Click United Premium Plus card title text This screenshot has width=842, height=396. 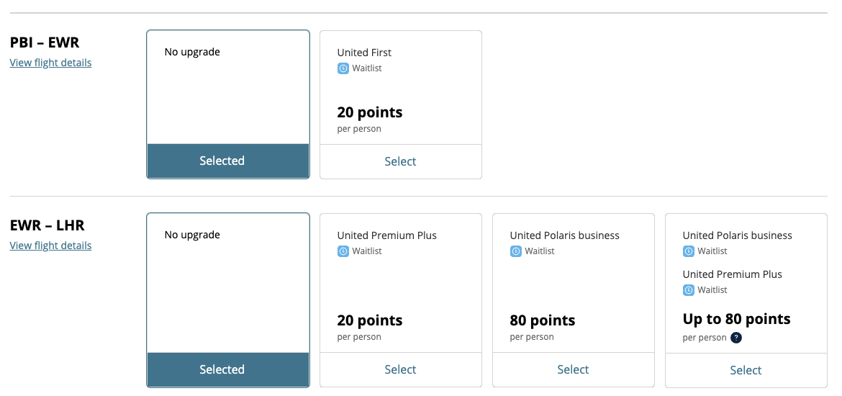coord(386,235)
